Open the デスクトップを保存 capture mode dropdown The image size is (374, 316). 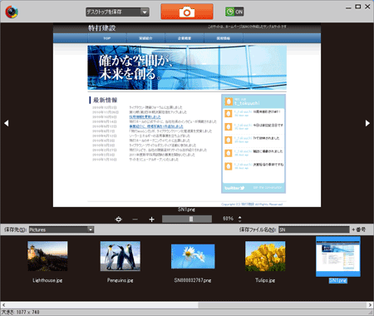pyautogui.click(x=117, y=12)
